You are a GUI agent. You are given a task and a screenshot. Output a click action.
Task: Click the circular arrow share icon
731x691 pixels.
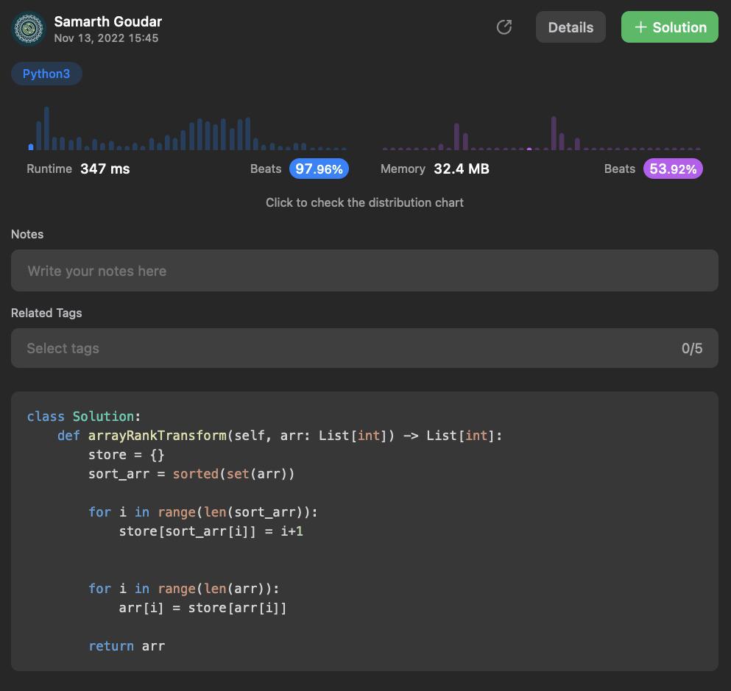tap(504, 27)
